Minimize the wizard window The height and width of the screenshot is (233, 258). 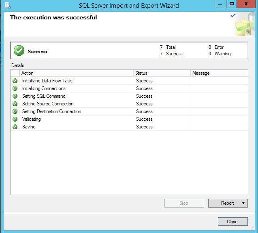click(x=220, y=4)
